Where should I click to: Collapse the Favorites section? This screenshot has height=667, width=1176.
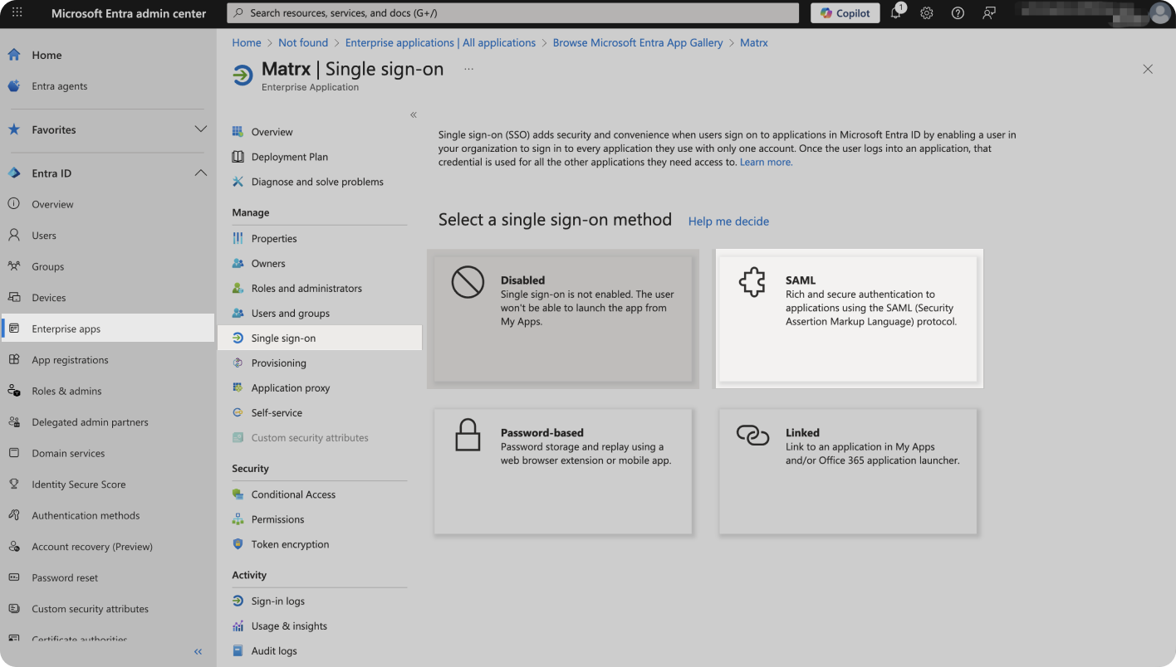click(200, 129)
